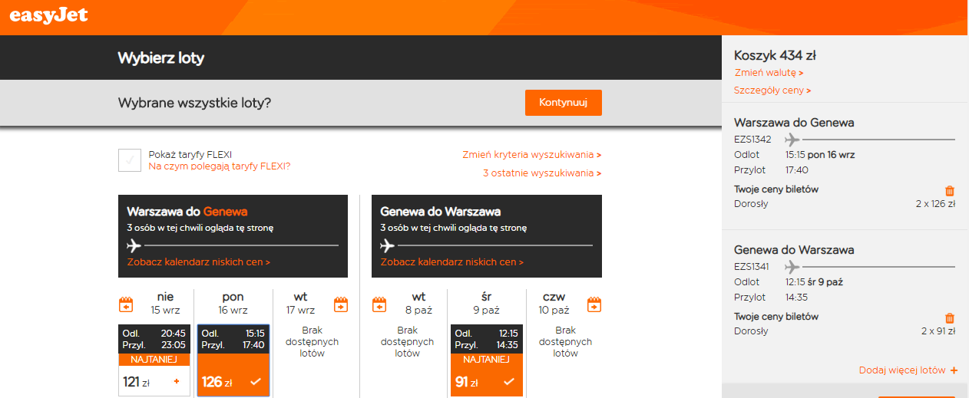Click flight number EZS1342
This screenshot has height=398, width=969.
tap(753, 140)
